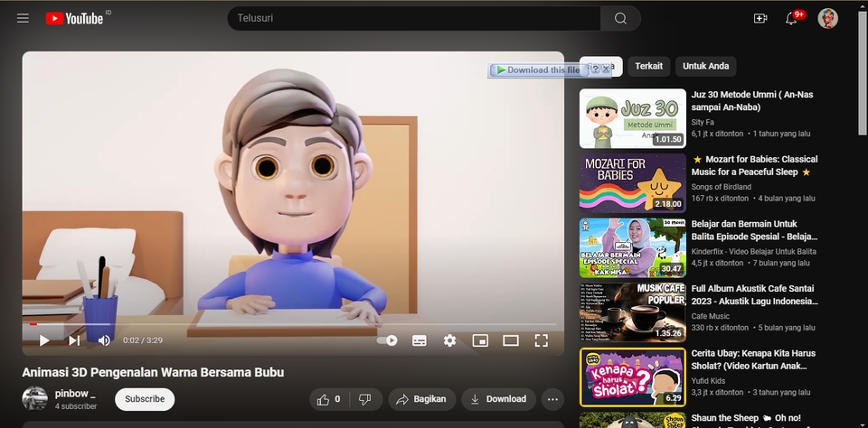This screenshot has height=428, width=868.
Task: Select the Untuk Anda filter chip
Action: pos(706,66)
